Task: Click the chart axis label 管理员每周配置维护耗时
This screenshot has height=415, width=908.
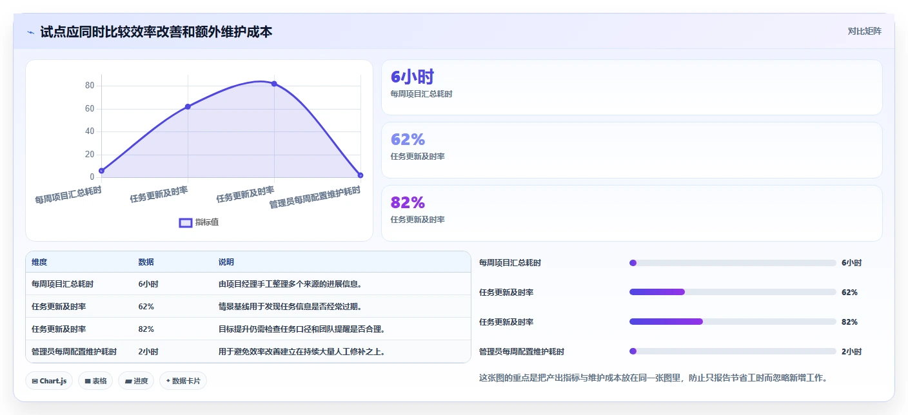Action: (315, 198)
